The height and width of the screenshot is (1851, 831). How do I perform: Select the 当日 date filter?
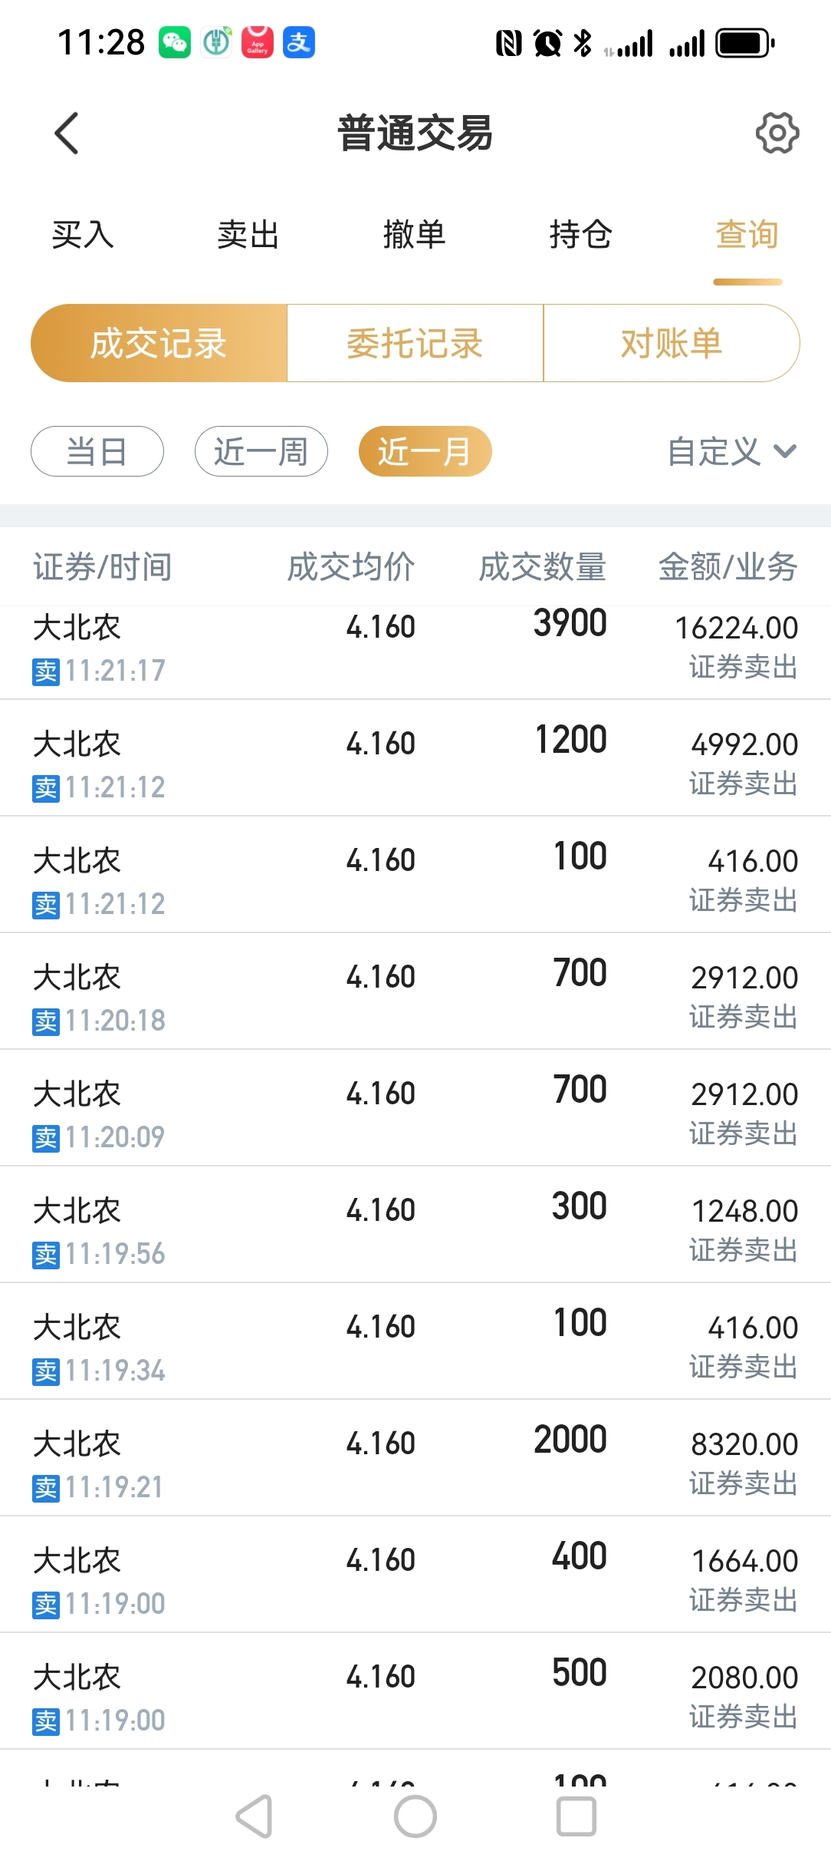pyautogui.click(x=97, y=451)
